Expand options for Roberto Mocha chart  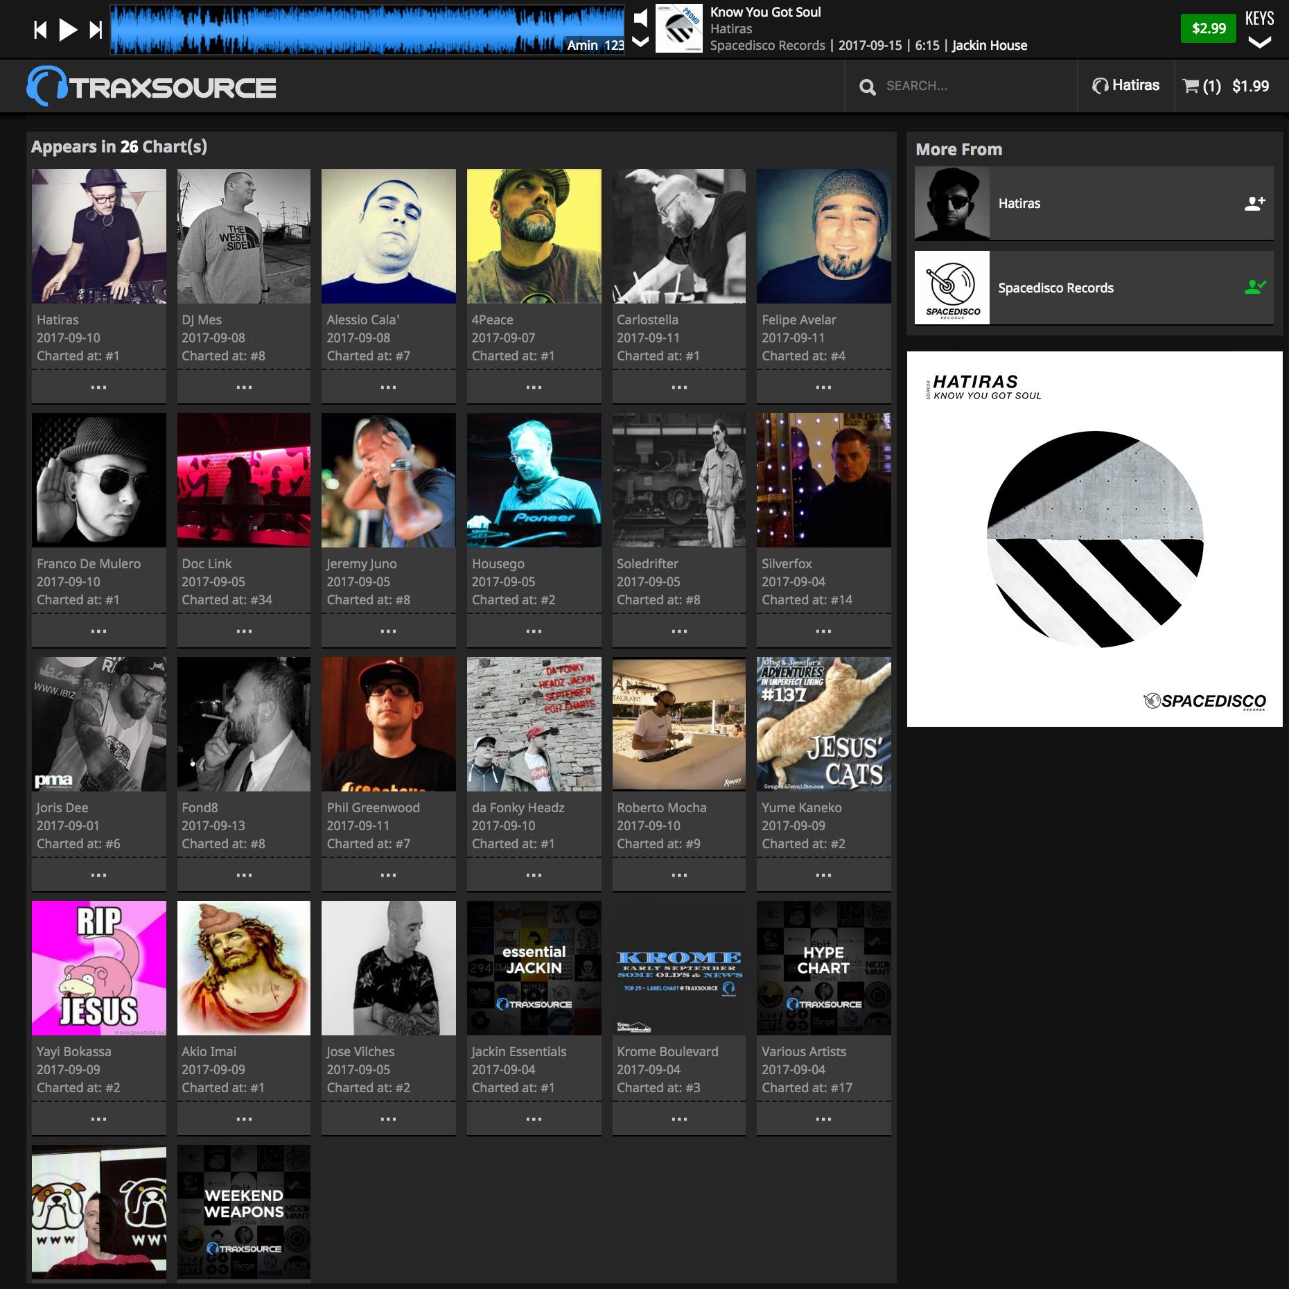point(679,875)
